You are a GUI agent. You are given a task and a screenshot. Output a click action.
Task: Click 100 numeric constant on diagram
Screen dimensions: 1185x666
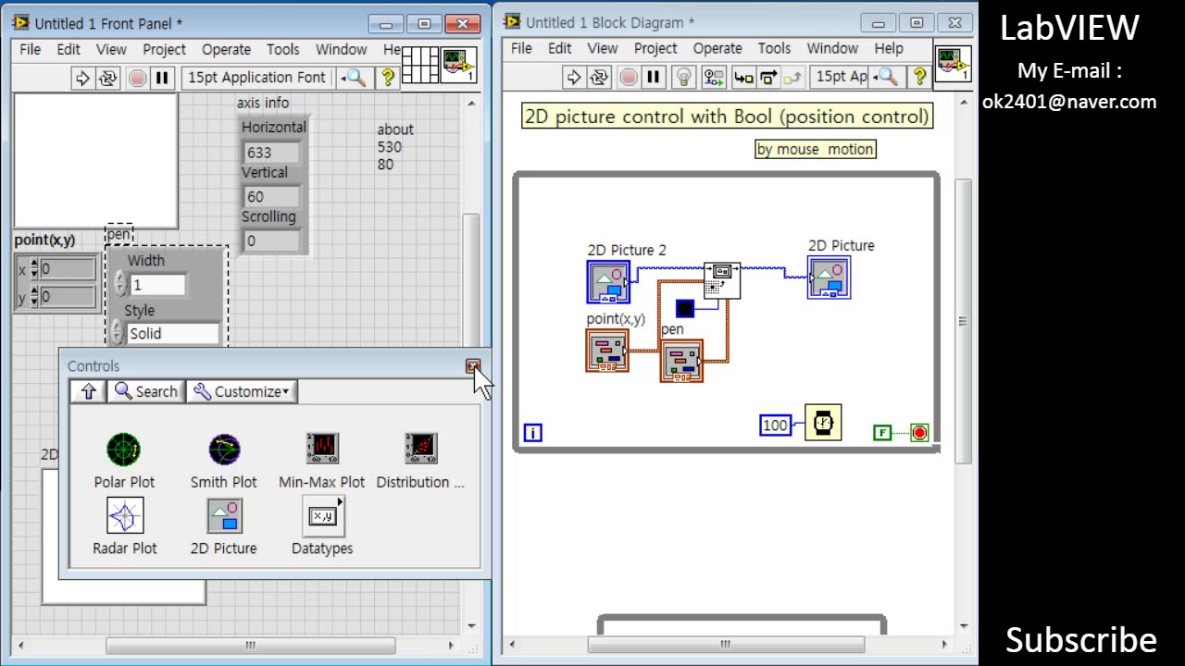coord(776,425)
